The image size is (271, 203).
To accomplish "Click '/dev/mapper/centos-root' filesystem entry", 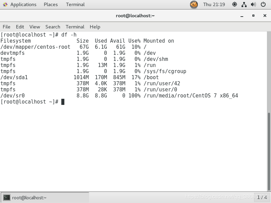I will coord(35,47).
